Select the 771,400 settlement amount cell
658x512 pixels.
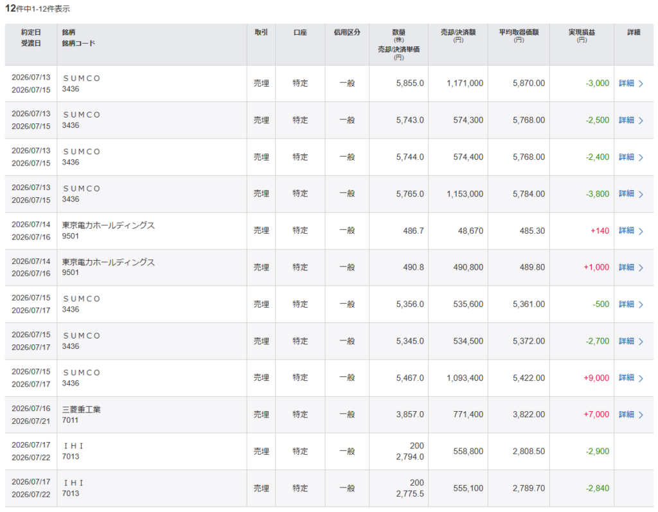[x=468, y=414]
